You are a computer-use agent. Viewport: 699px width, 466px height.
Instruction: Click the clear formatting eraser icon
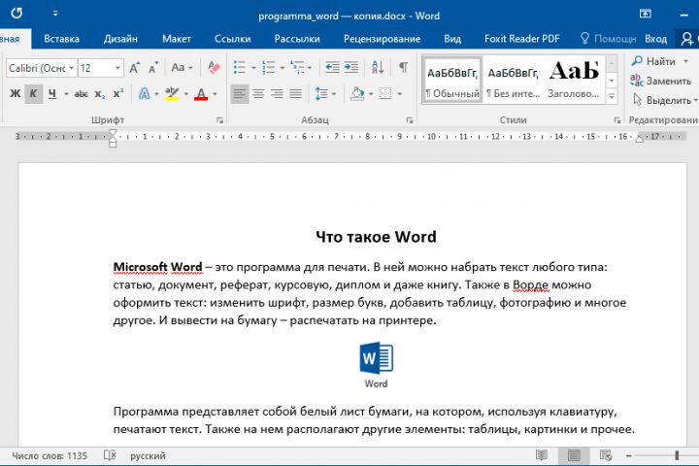click(x=213, y=68)
